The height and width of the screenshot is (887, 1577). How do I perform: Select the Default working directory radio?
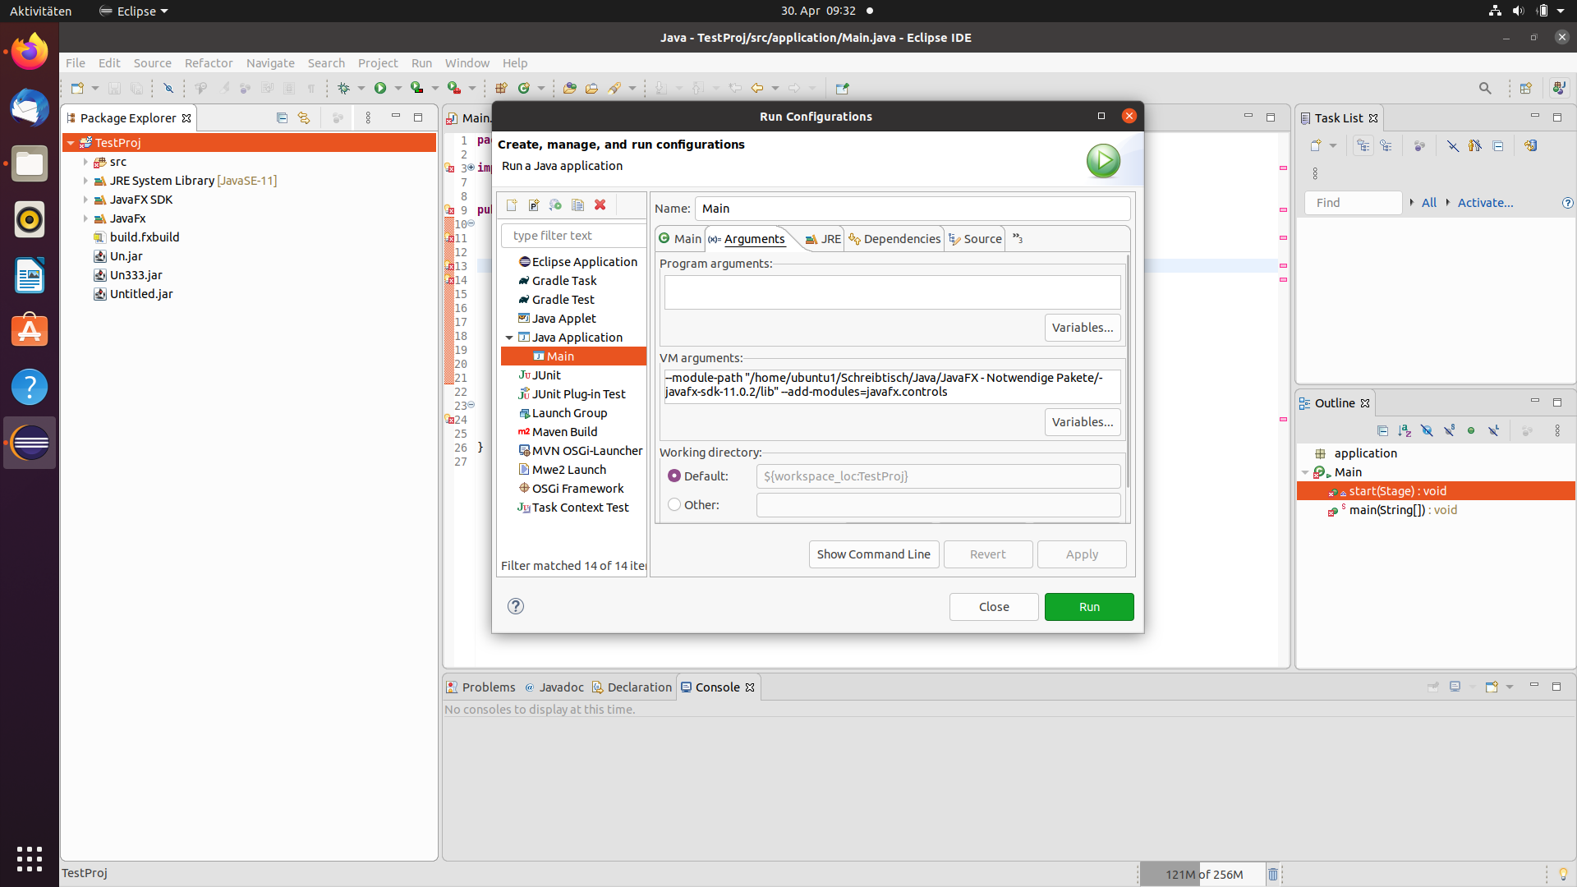click(x=674, y=476)
